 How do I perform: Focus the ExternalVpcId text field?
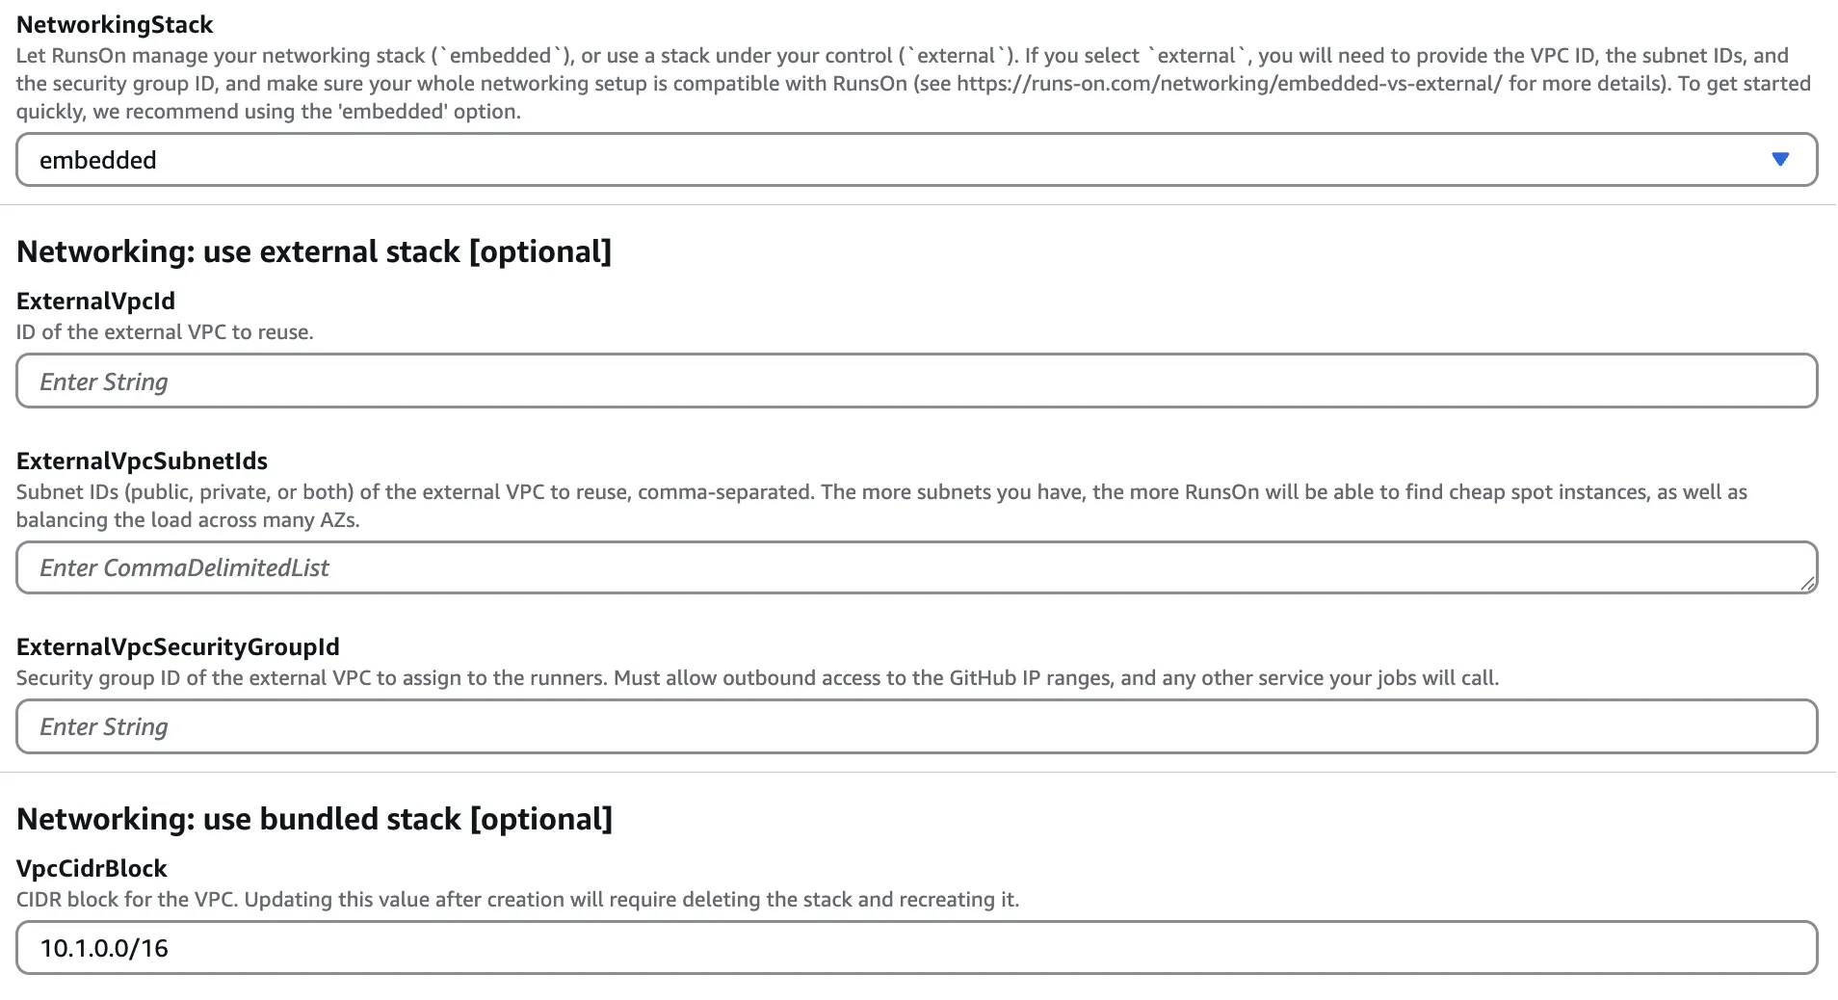click(915, 382)
